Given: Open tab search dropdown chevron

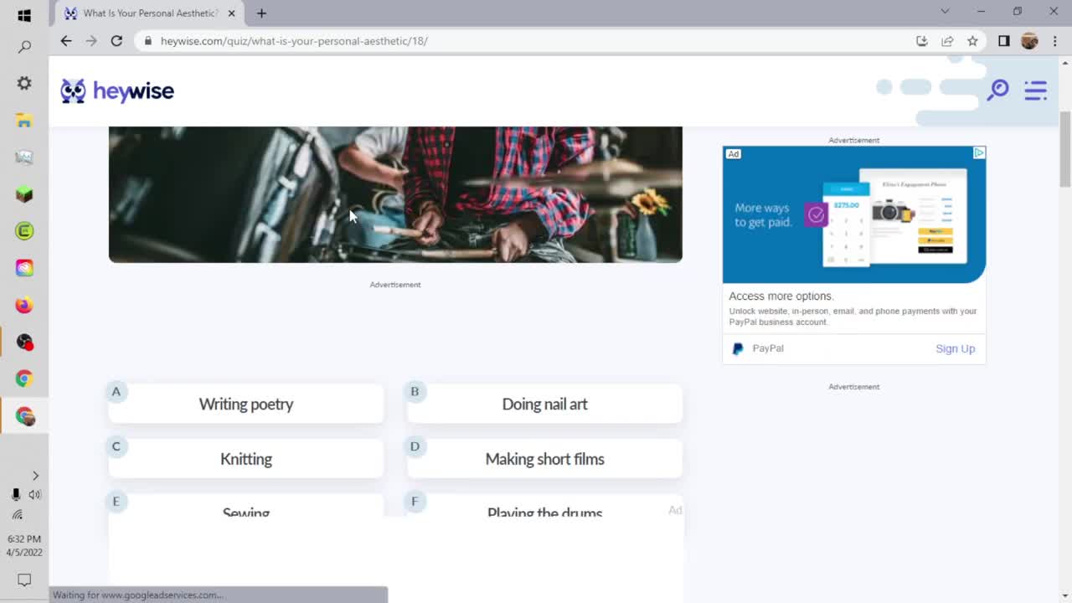Looking at the screenshot, I should point(945,12).
